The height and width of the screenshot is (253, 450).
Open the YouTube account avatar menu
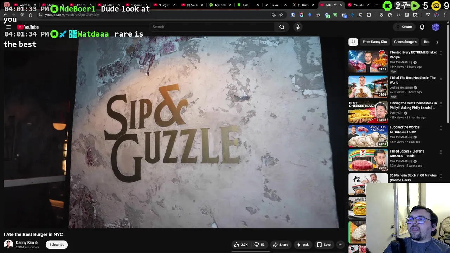pos(436,27)
